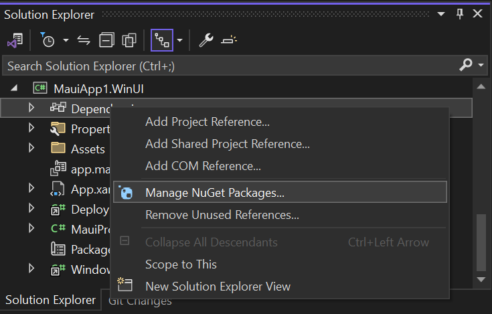Click the NuGet package icon in menu

126,192
